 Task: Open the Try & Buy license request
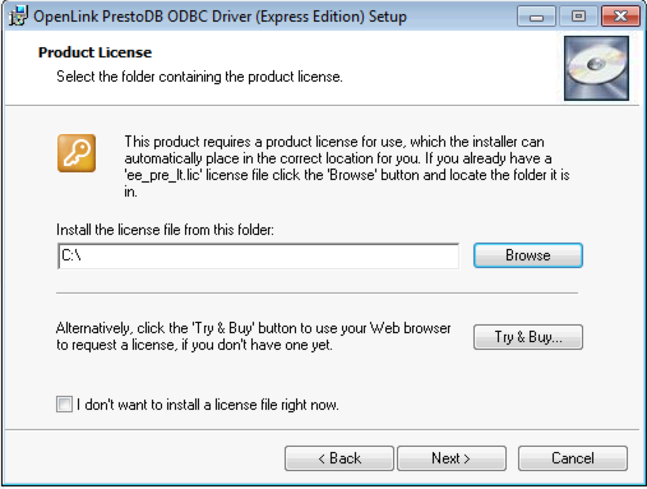[x=528, y=337]
